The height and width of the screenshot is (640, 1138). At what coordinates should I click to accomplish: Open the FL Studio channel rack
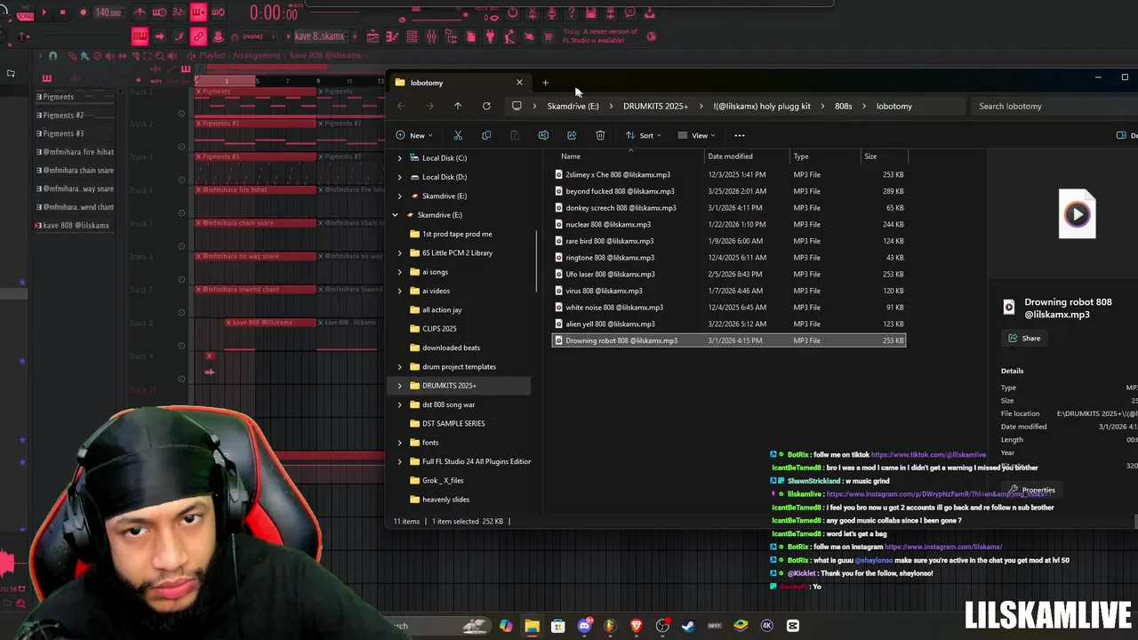coord(413,36)
